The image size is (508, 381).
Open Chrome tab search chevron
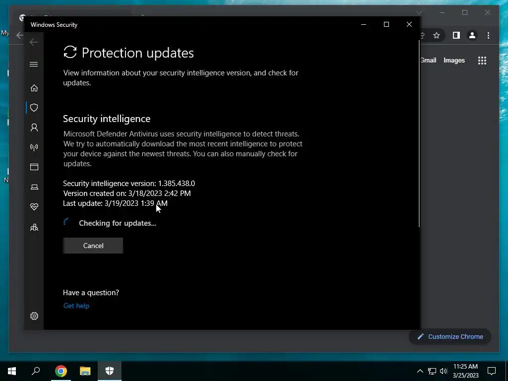coord(419,12)
